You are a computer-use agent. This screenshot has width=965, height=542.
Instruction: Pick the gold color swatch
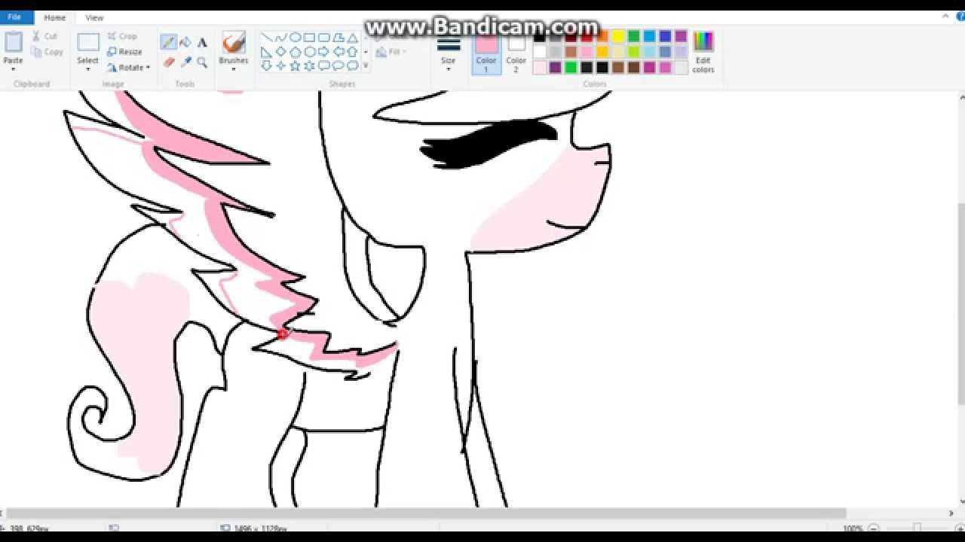(x=602, y=52)
